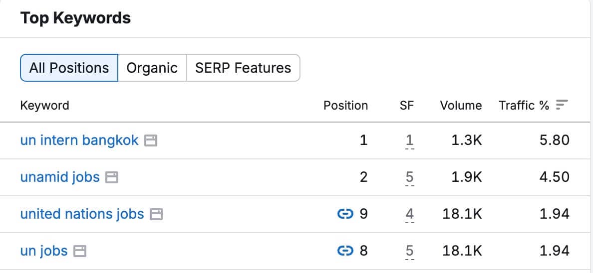Switch to the Organic tab
The height and width of the screenshot is (273, 593).
coord(152,68)
